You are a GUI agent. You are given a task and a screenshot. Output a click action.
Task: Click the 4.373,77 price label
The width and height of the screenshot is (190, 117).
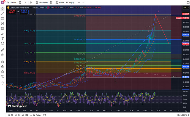coord(186,14)
